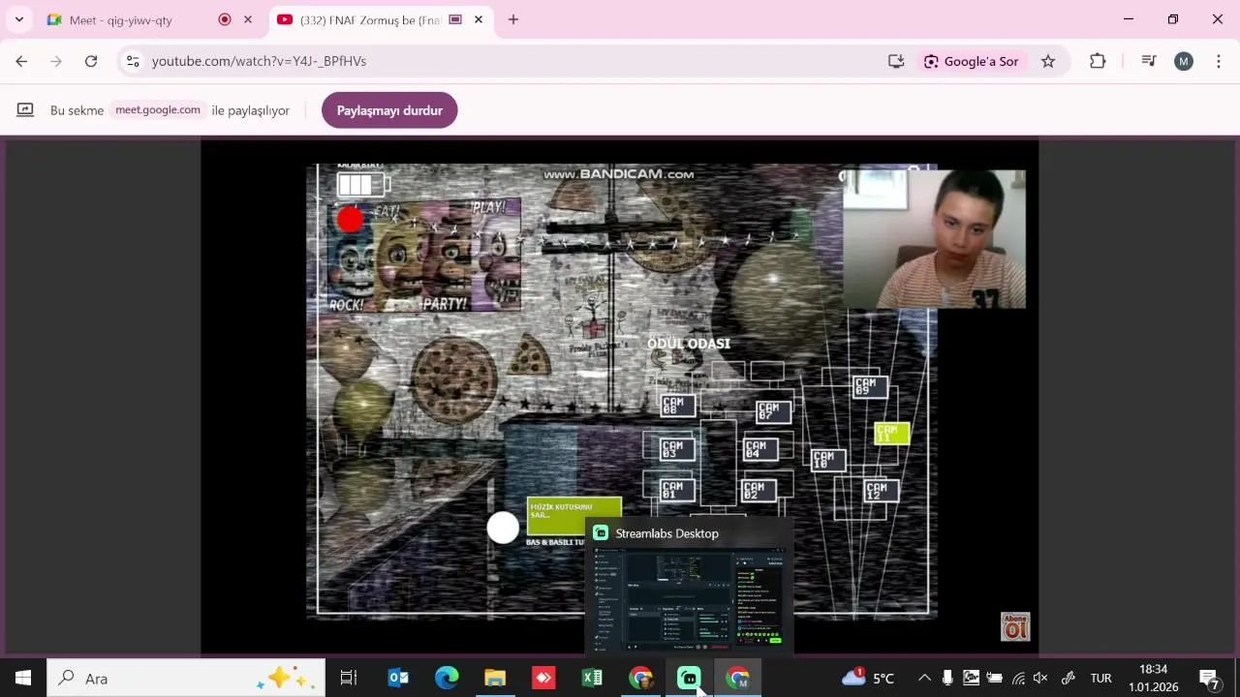Screen dimensions: 1240x697
Task: Click the webcam overlay of the streamer
Action: pyautogui.click(x=934, y=239)
